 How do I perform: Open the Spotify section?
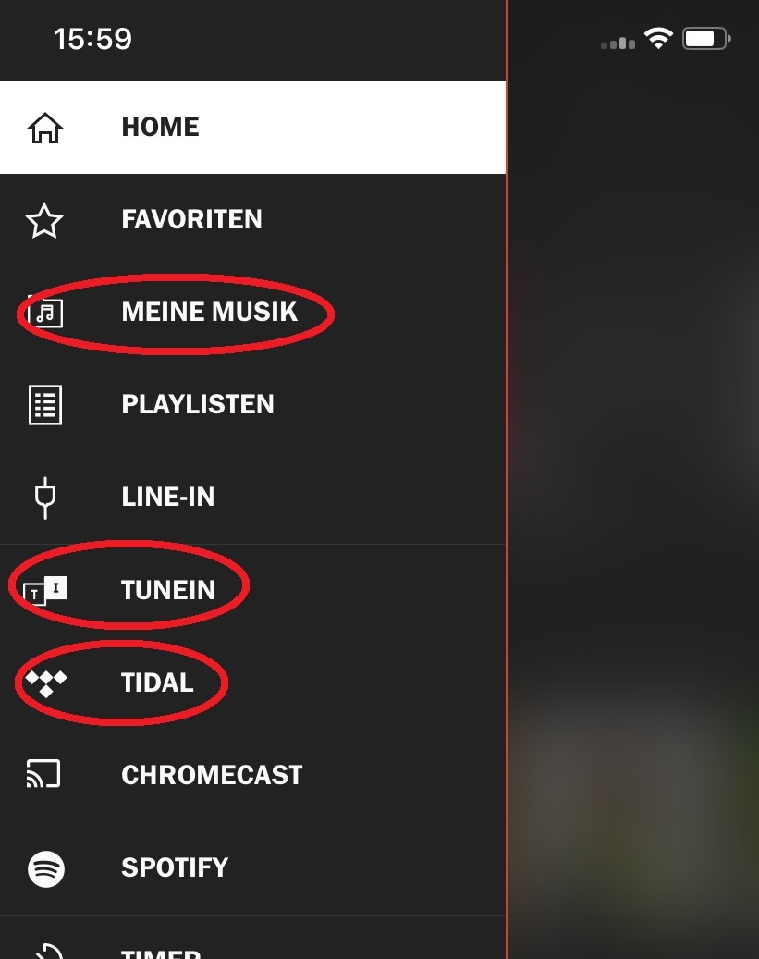174,867
